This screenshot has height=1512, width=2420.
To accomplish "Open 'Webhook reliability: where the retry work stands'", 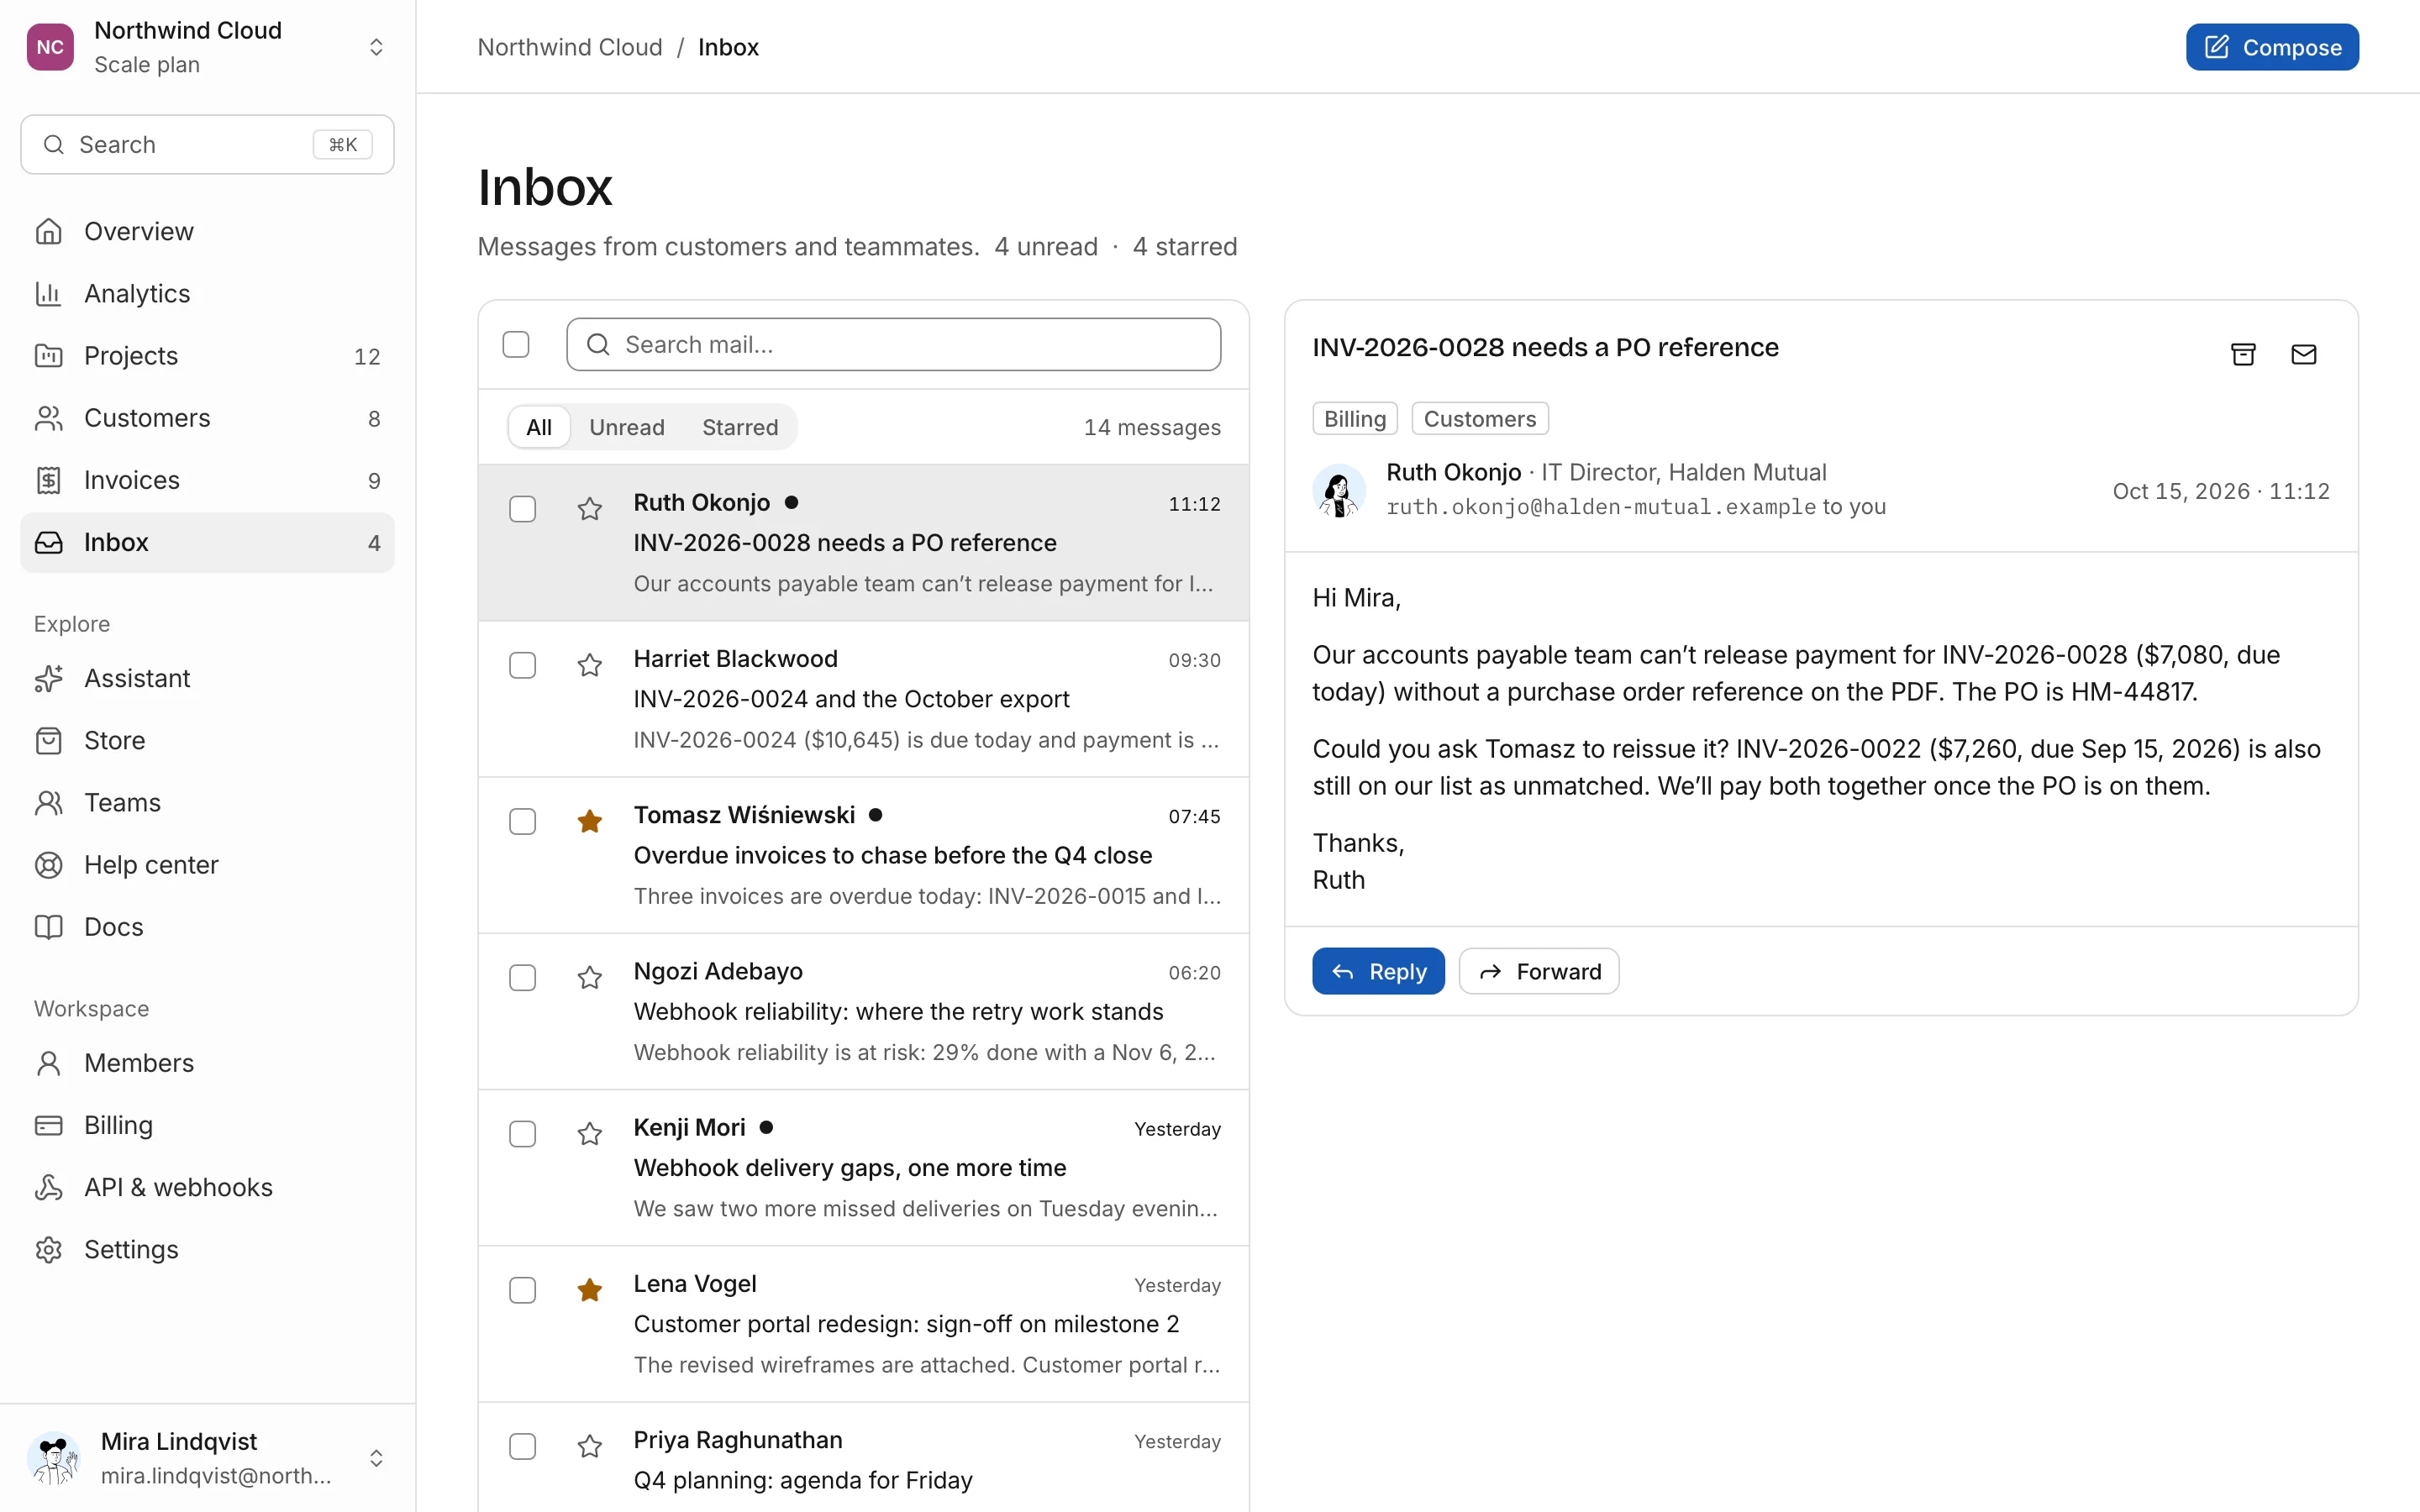I will (x=864, y=1011).
